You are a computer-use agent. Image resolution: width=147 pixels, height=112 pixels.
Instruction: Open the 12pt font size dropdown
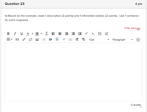pyautogui.click(x=99, y=40)
